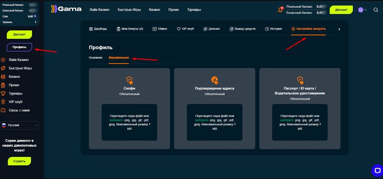Click the VIP клуб heart icon

pyautogui.click(x=179, y=29)
